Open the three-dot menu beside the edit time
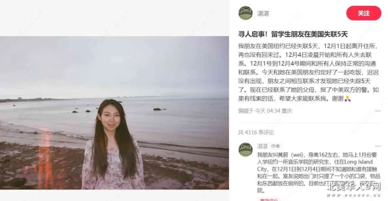Viewport: 388px width, 201px height. click(378, 111)
